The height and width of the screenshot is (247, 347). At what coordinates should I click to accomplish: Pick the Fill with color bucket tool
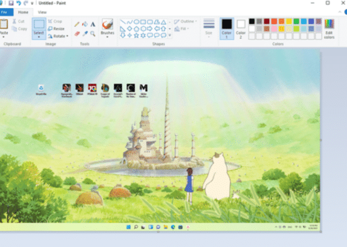85,24
